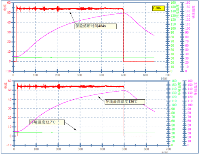
Task: Click the 60 value on top red current axis
Action: [9, 3]
